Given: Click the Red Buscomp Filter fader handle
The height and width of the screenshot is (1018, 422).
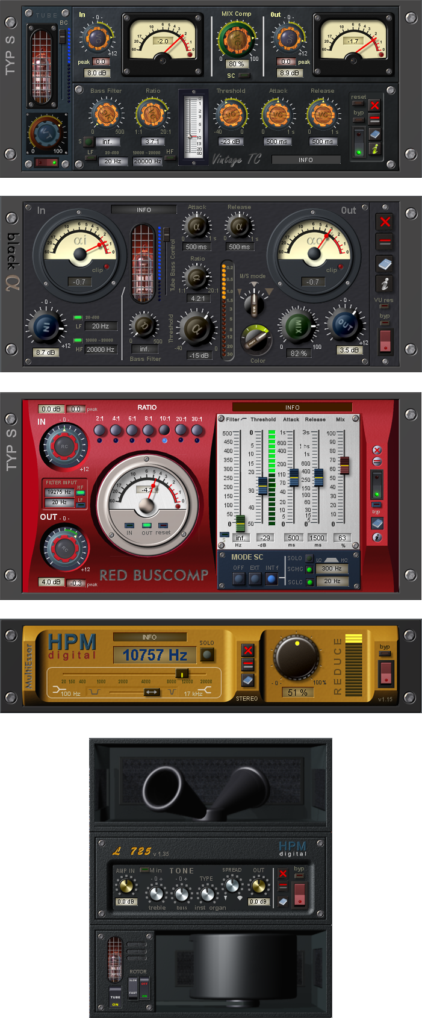Looking at the screenshot, I should [240, 523].
